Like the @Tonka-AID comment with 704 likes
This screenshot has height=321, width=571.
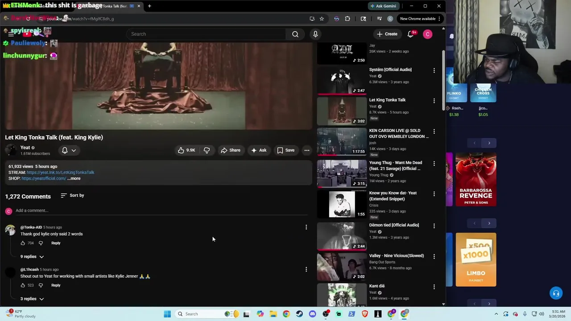point(23,243)
